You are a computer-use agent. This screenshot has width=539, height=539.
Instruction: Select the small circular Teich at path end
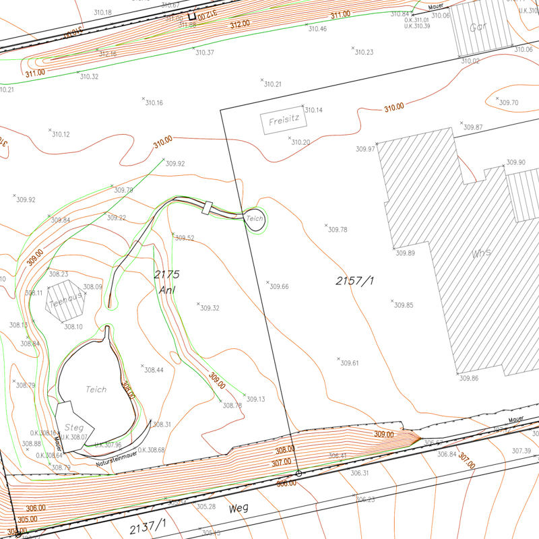click(255, 219)
